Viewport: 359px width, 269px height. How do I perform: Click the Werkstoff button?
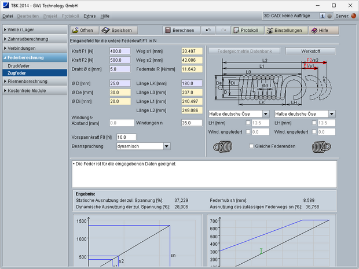tap(310, 51)
